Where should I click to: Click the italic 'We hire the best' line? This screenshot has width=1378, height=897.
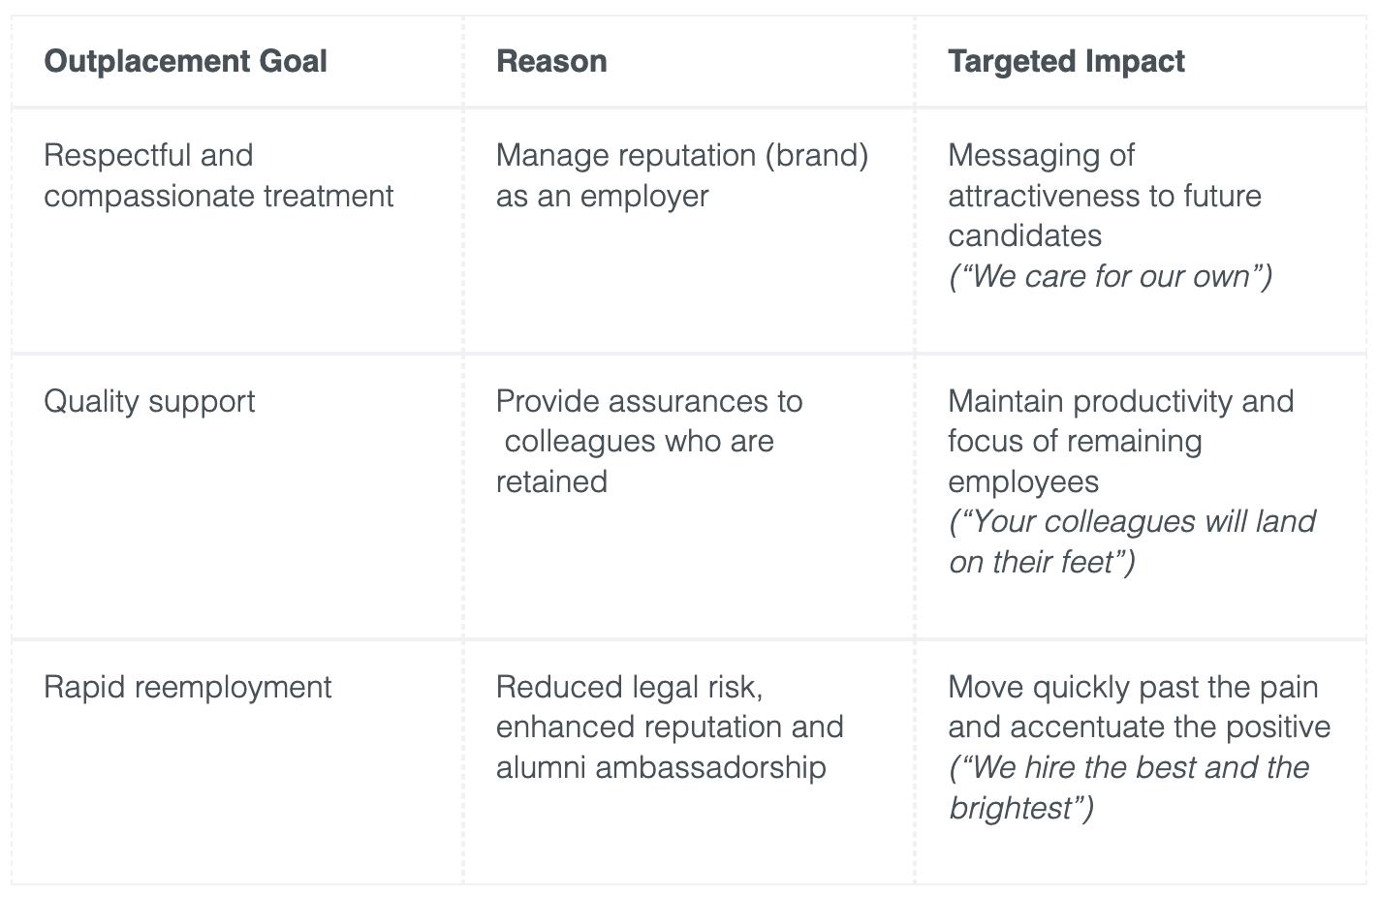pos(1129,767)
